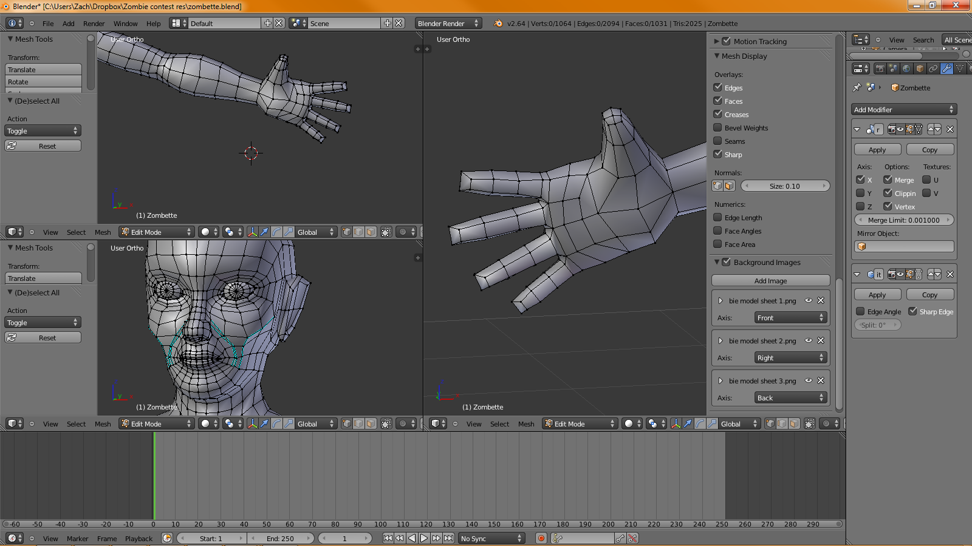972x546 pixels.
Task: Open Mesh menu in the top-left viewport header
Action: point(103,232)
